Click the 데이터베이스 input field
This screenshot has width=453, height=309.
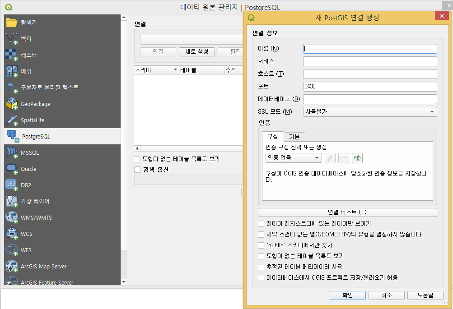(370, 99)
